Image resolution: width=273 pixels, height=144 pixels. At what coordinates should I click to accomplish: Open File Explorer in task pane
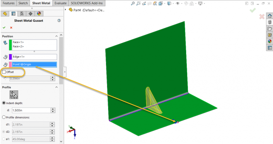point(270,29)
